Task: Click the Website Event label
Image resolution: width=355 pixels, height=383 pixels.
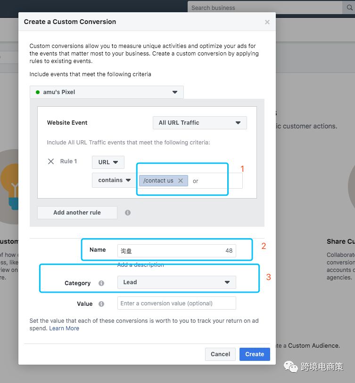Action: pyautogui.click(x=67, y=123)
